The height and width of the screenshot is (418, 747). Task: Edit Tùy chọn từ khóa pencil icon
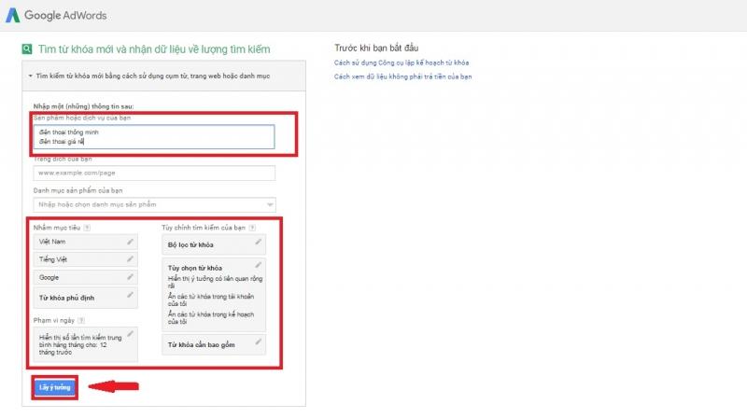(259, 265)
